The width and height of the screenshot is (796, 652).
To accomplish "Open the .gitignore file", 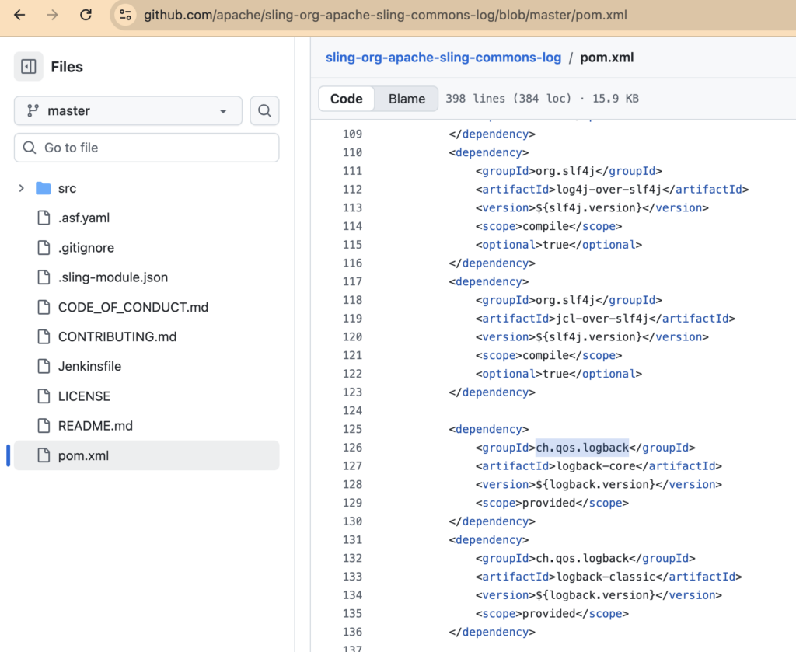I will pos(86,248).
